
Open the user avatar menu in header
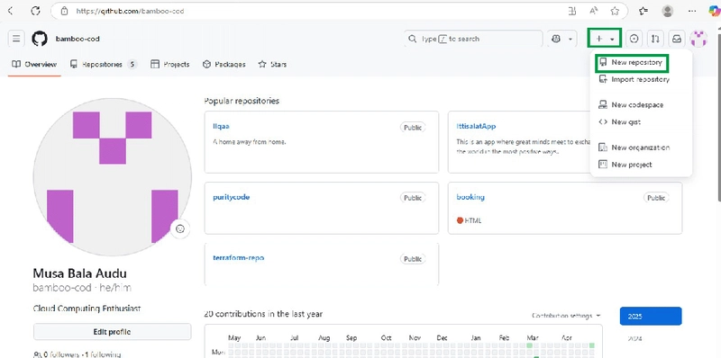click(698, 39)
